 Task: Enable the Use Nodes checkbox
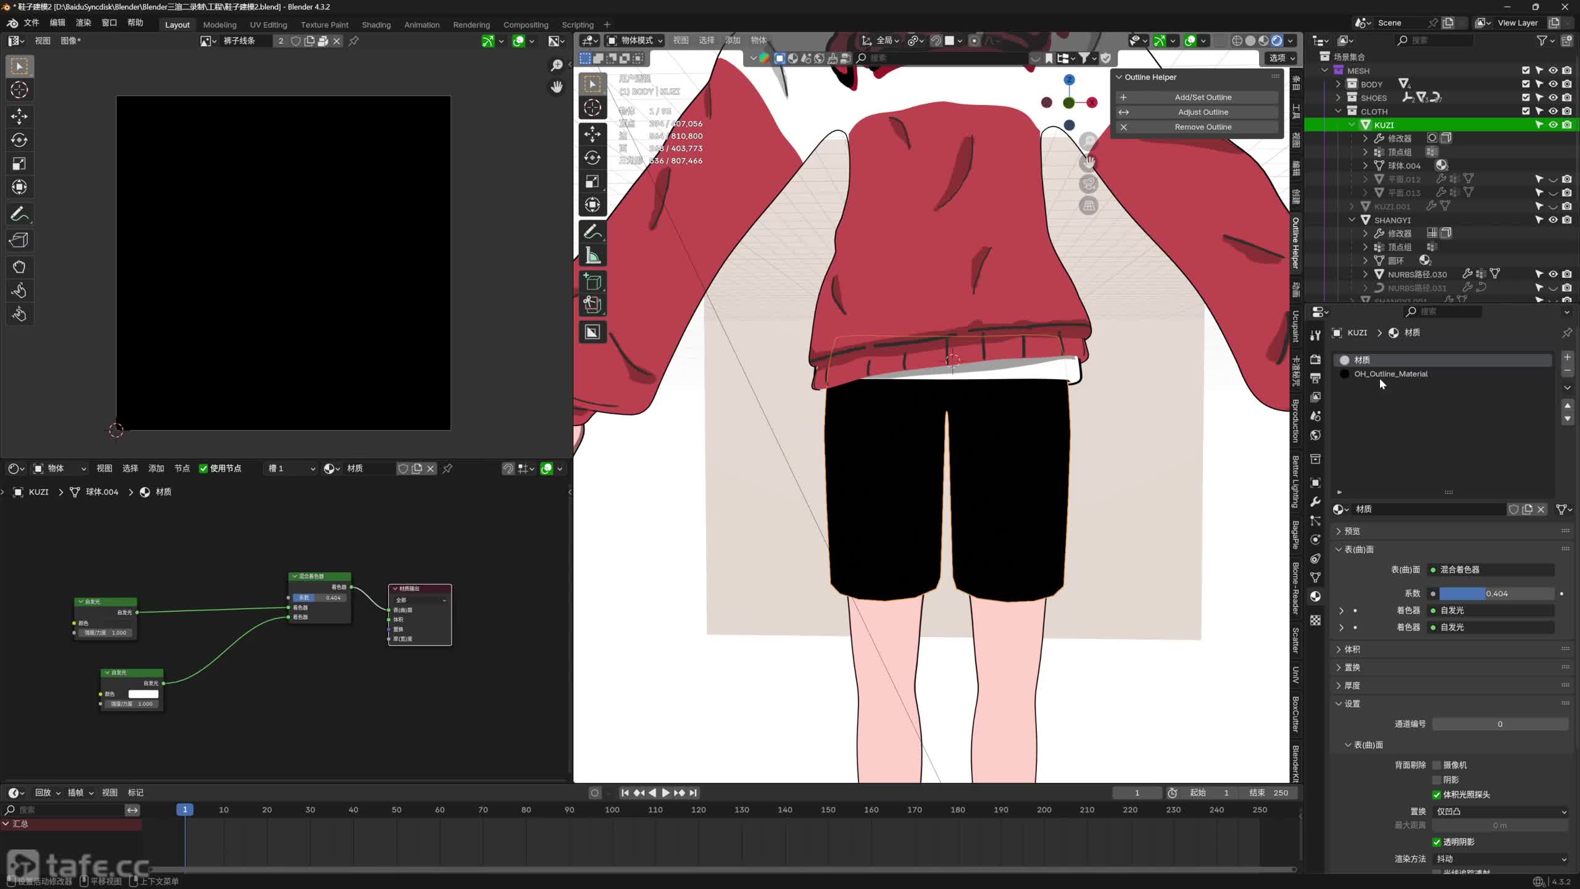204,469
